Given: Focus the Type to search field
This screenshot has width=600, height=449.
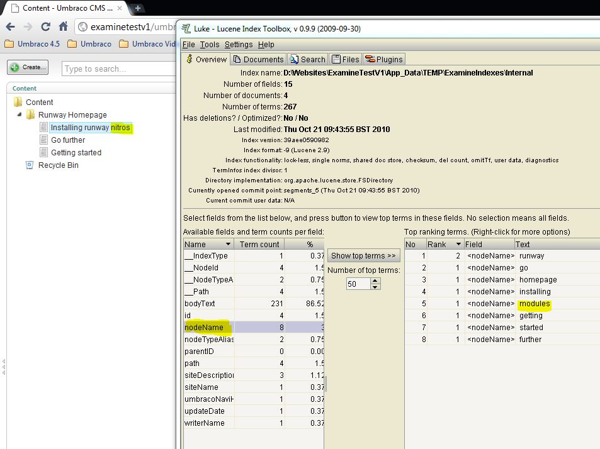Looking at the screenshot, I should click(118, 69).
